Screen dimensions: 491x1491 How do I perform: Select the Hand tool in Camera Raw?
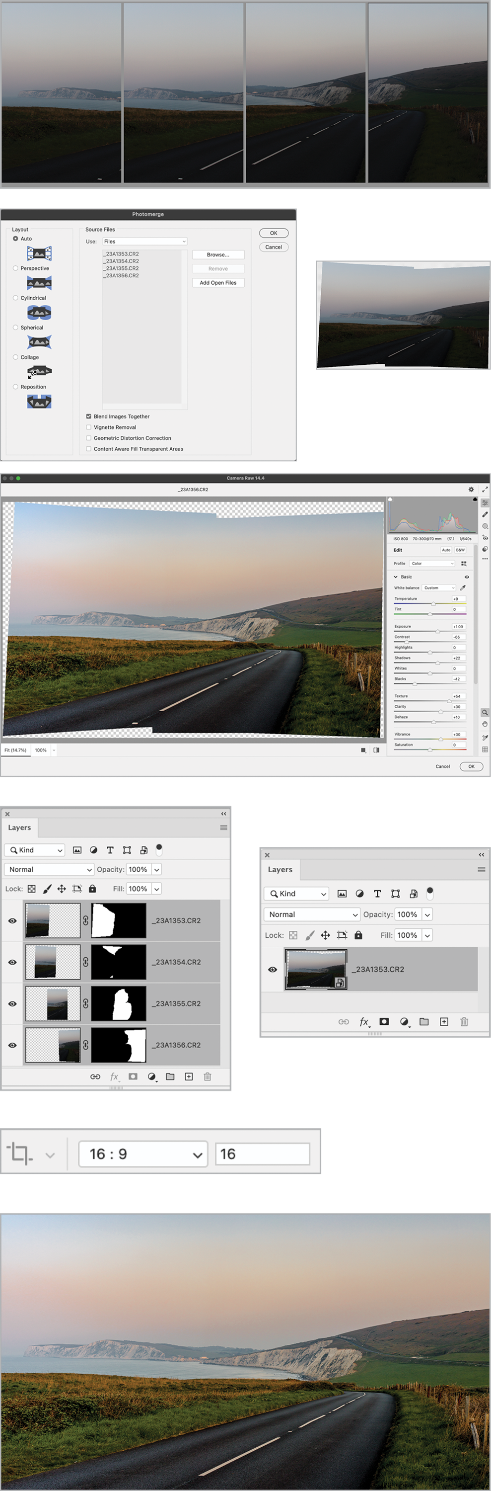coord(485,724)
